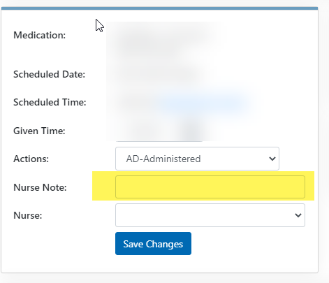Screen dimensions: 329x283
Task: Click the Scheduled Time label
Action: [x=50, y=102]
